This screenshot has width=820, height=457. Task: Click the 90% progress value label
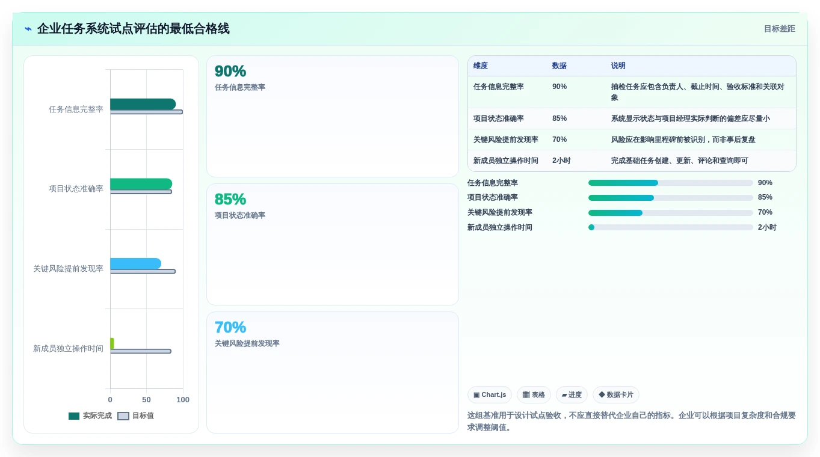coord(765,183)
